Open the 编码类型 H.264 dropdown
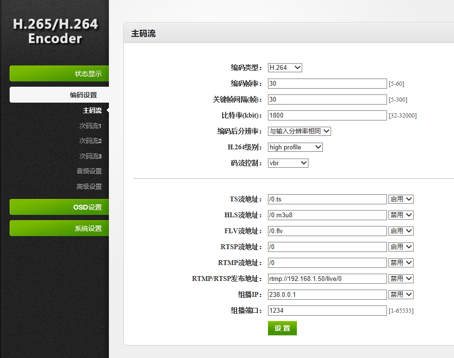The height and width of the screenshot is (358, 454). (285, 68)
